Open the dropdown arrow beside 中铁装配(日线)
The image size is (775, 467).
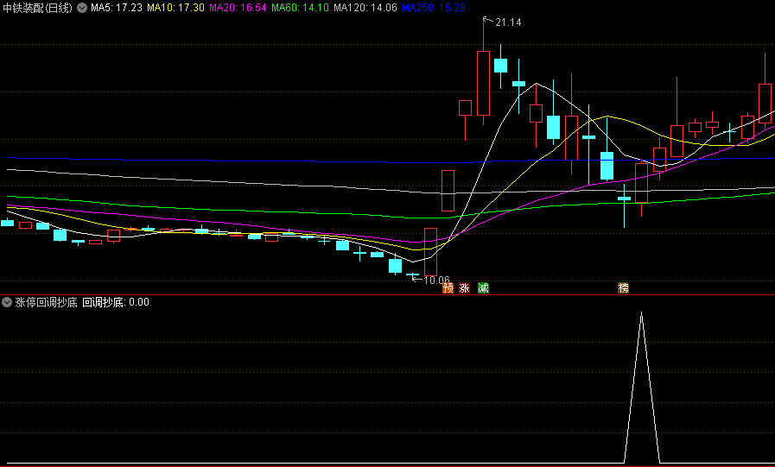(82, 8)
